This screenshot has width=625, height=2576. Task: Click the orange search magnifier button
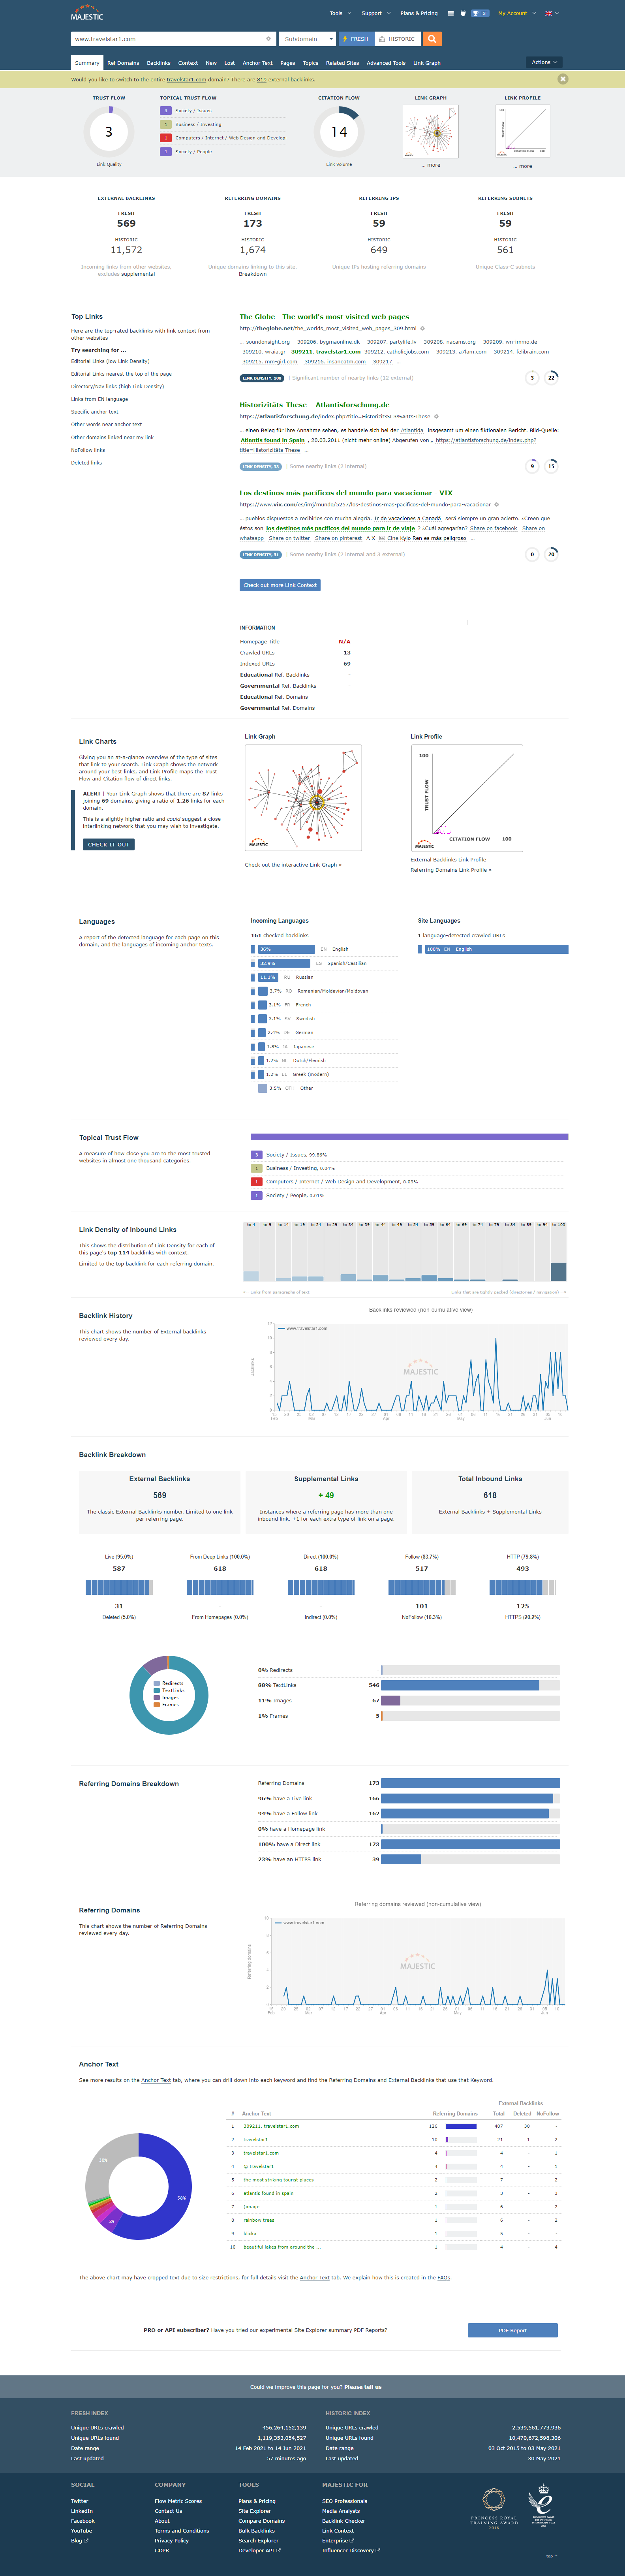tap(432, 39)
